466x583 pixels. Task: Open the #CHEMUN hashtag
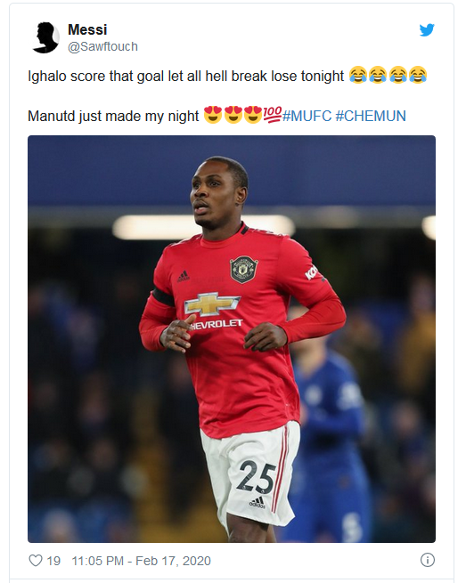pyautogui.click(x=371, y=116)
